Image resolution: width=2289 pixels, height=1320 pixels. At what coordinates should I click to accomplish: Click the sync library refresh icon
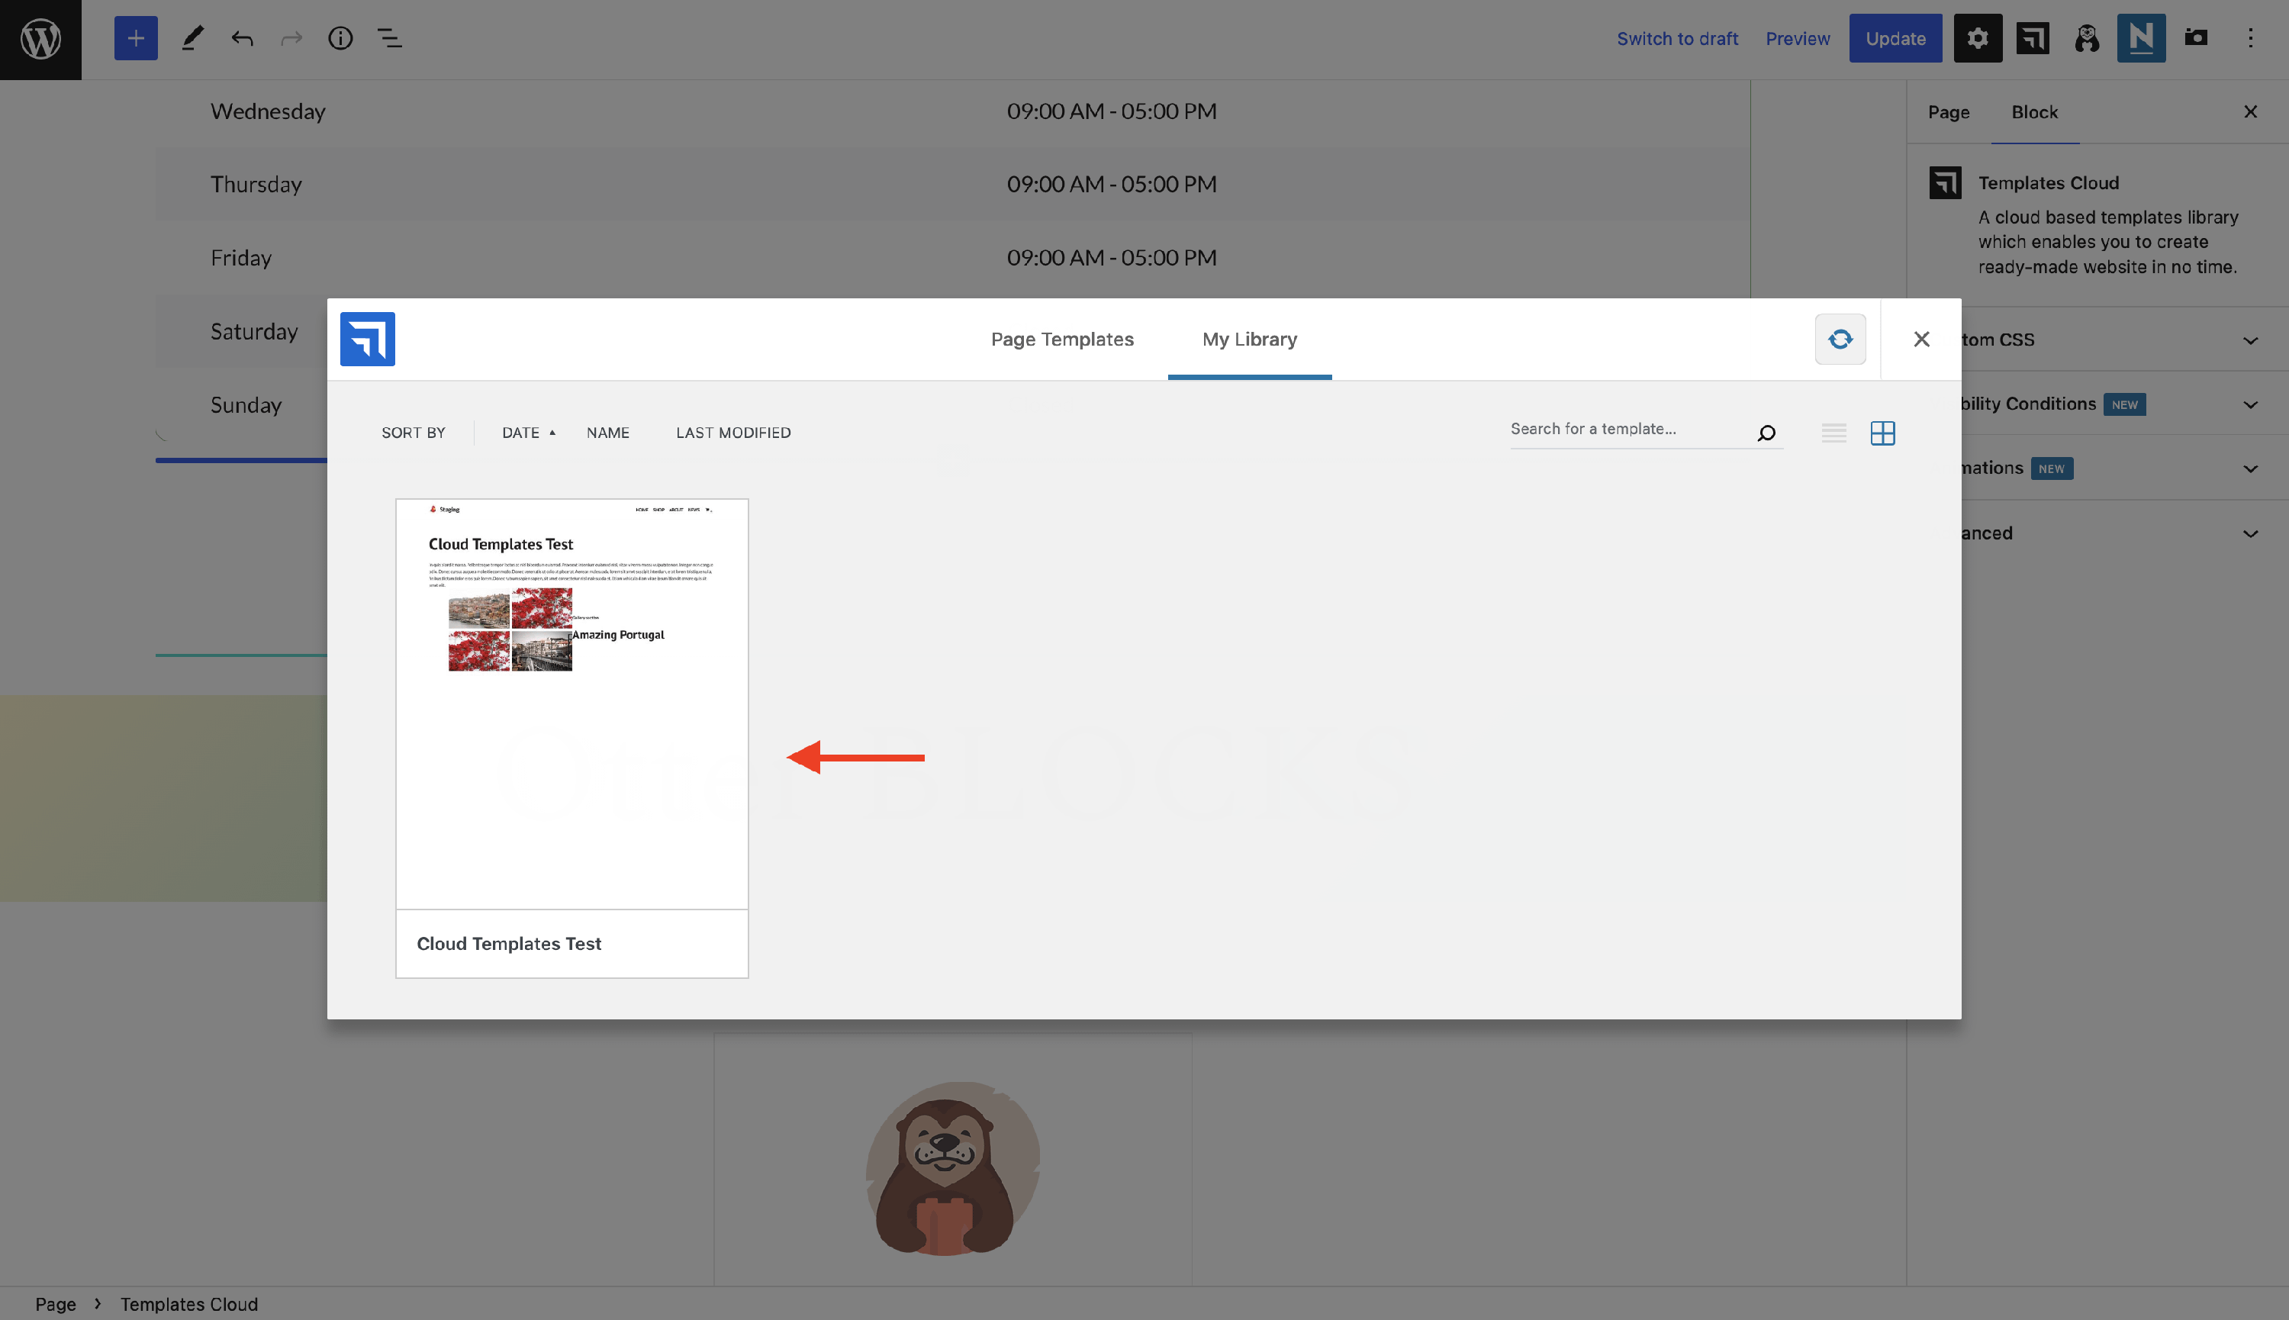[1840, 339]
